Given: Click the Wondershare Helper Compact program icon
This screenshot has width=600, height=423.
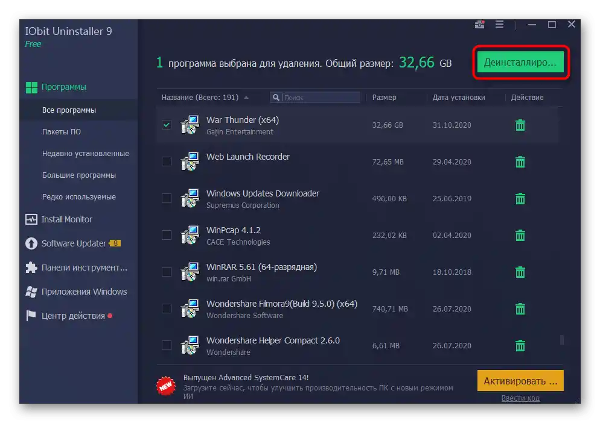Looking at the screenshot, I should pyautogui.click(x=190, y=345).
